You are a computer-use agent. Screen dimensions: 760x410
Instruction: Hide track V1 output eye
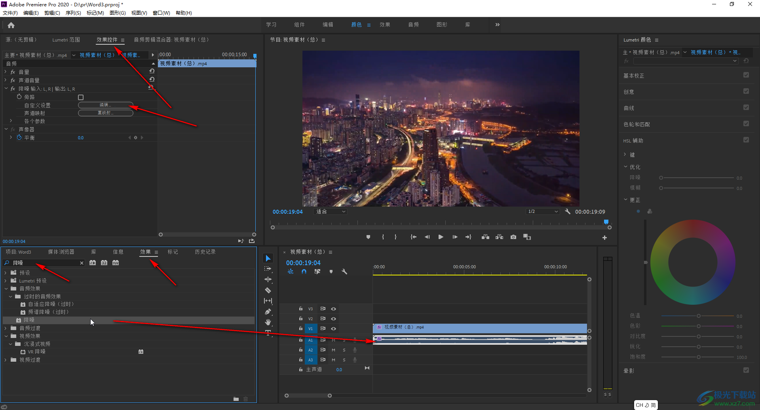(x=333, y=328)
